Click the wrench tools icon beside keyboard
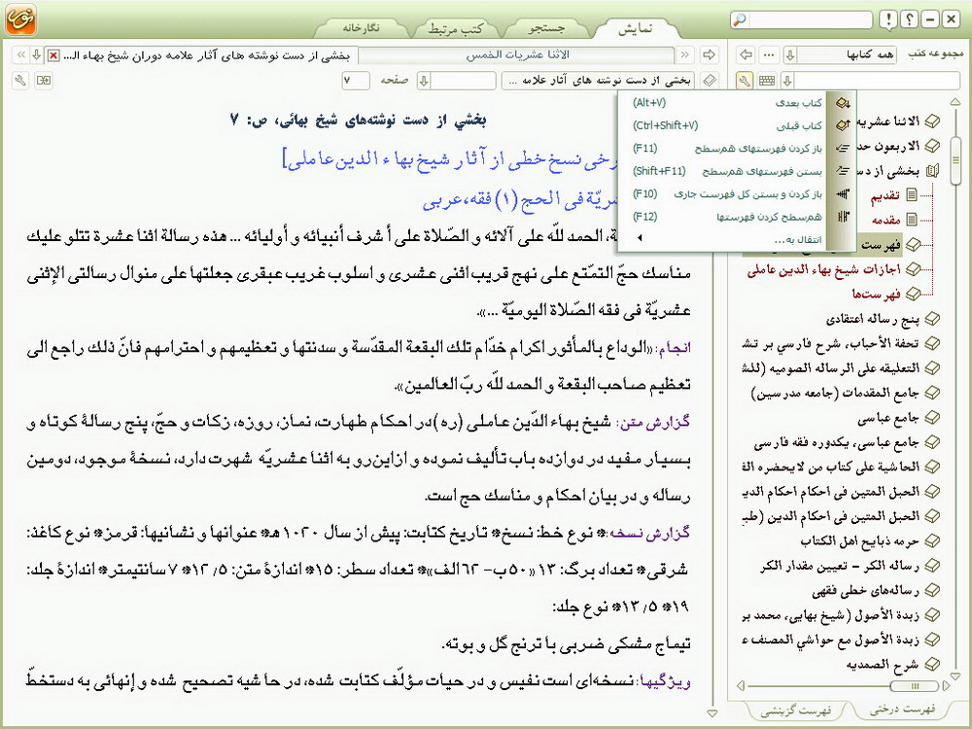Screen dimensions: 972x729 point(745,80)
